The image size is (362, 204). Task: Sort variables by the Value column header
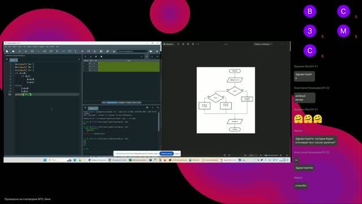(129, 61)
